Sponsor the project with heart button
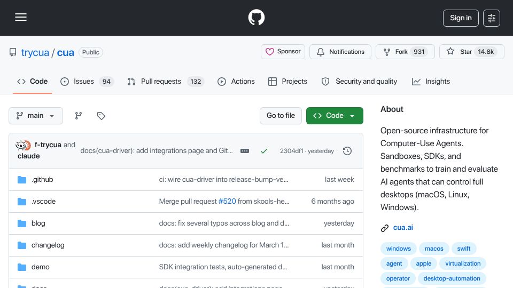This screenshot has width=513, height=288. (x=283, y=52)
